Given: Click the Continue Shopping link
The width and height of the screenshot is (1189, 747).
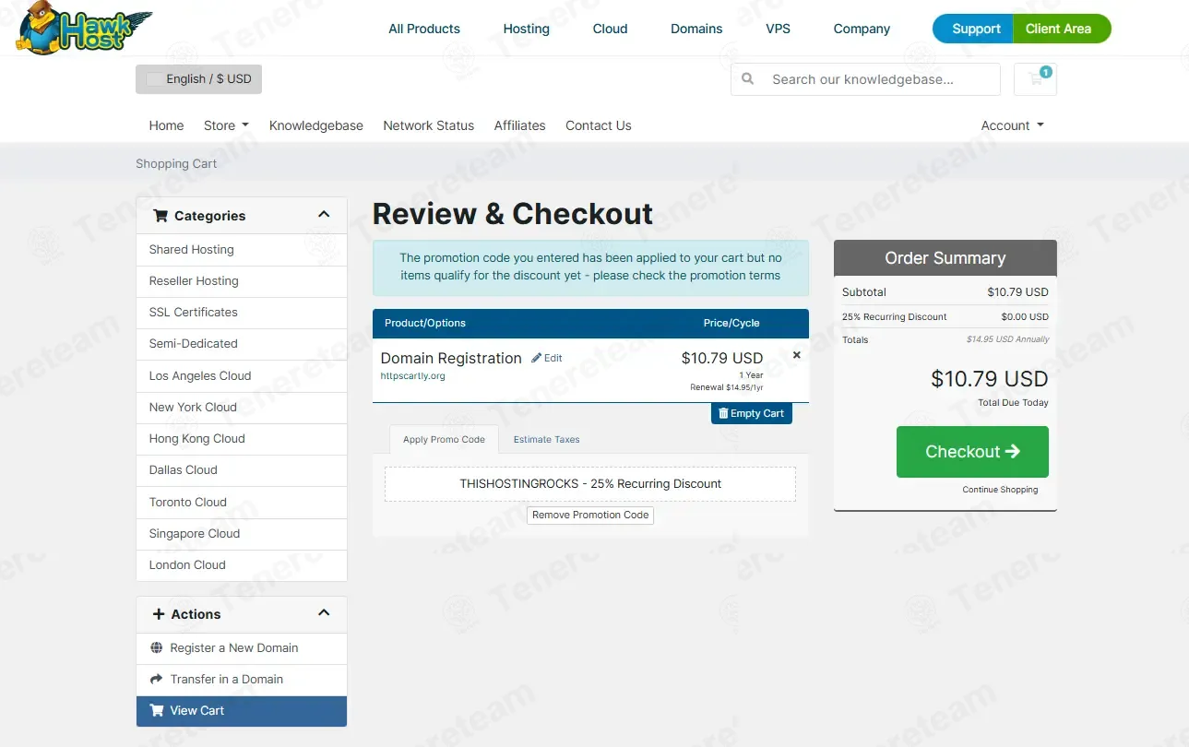Looking at the screenshot, I should point(1000,490).
